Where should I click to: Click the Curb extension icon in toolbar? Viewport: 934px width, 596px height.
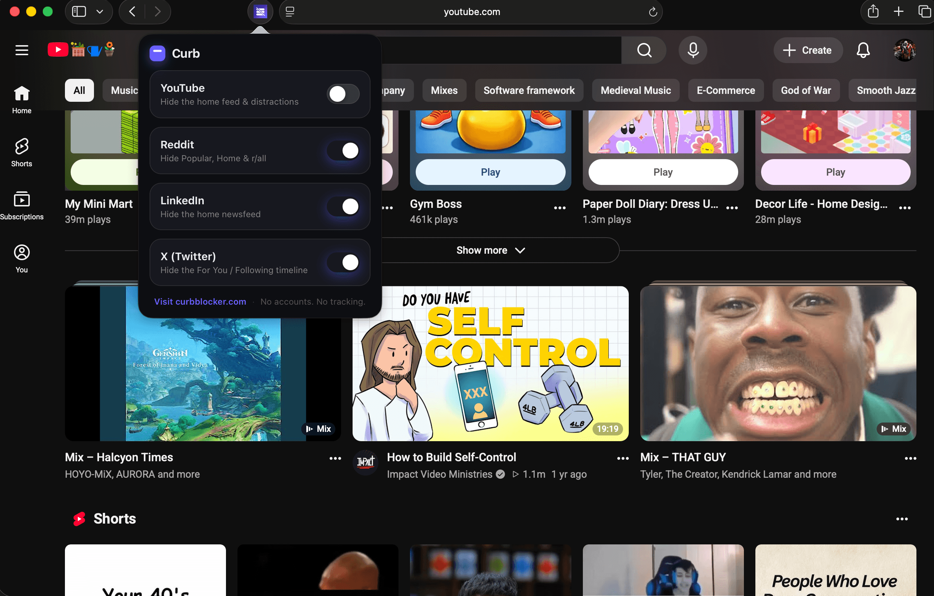click(260, 11)
